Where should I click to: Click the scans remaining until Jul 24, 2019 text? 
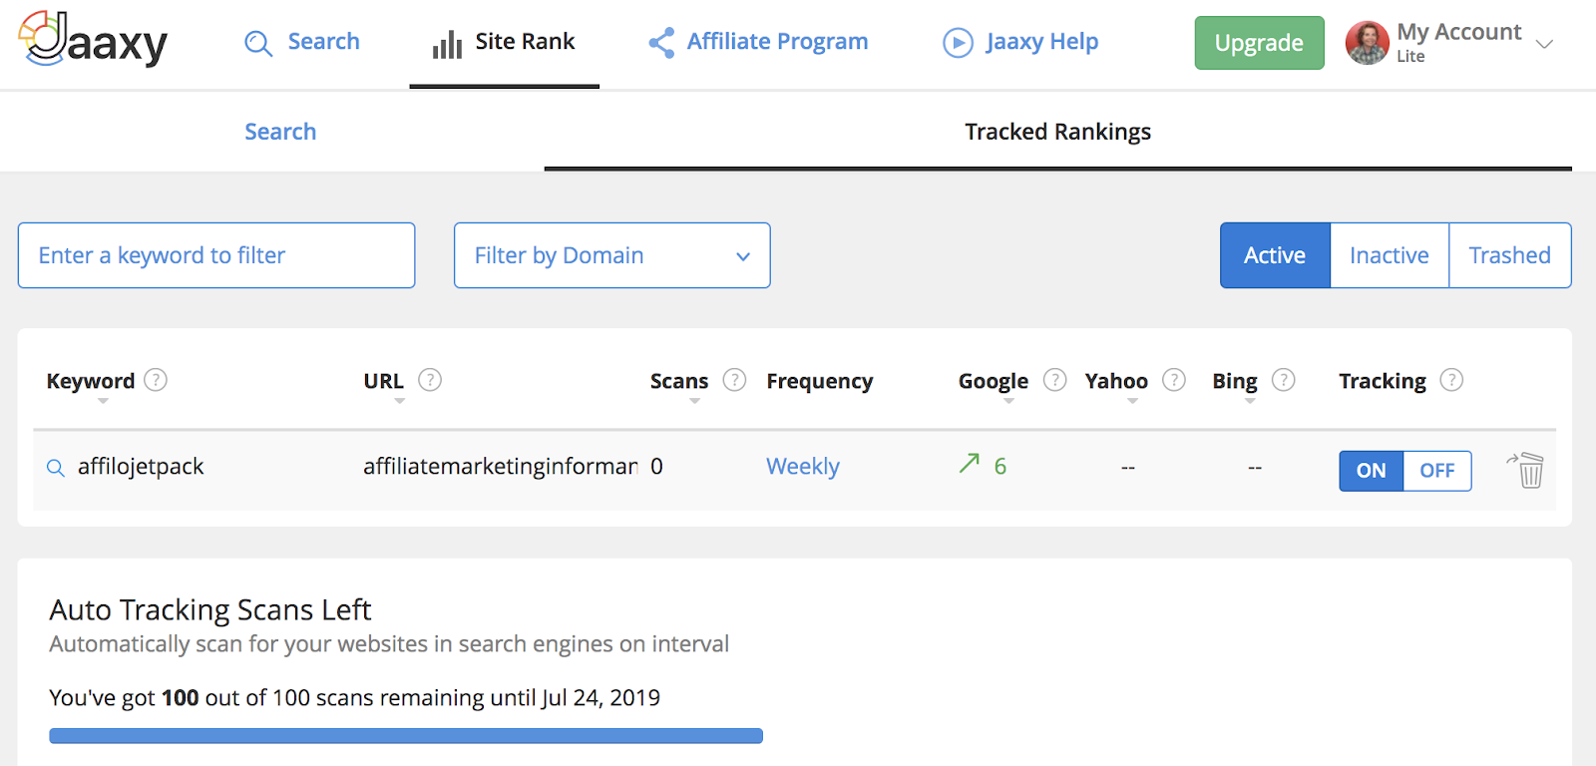click(355, 698)
